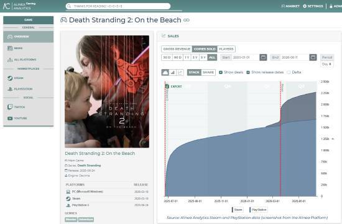Switch to area chart view
The width and height of the screenshot is (342, 224).
(x=165, y=72)
